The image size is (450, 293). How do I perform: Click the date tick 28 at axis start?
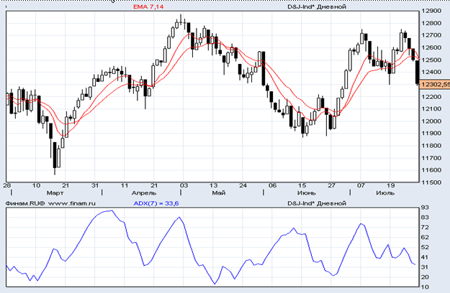7,185
